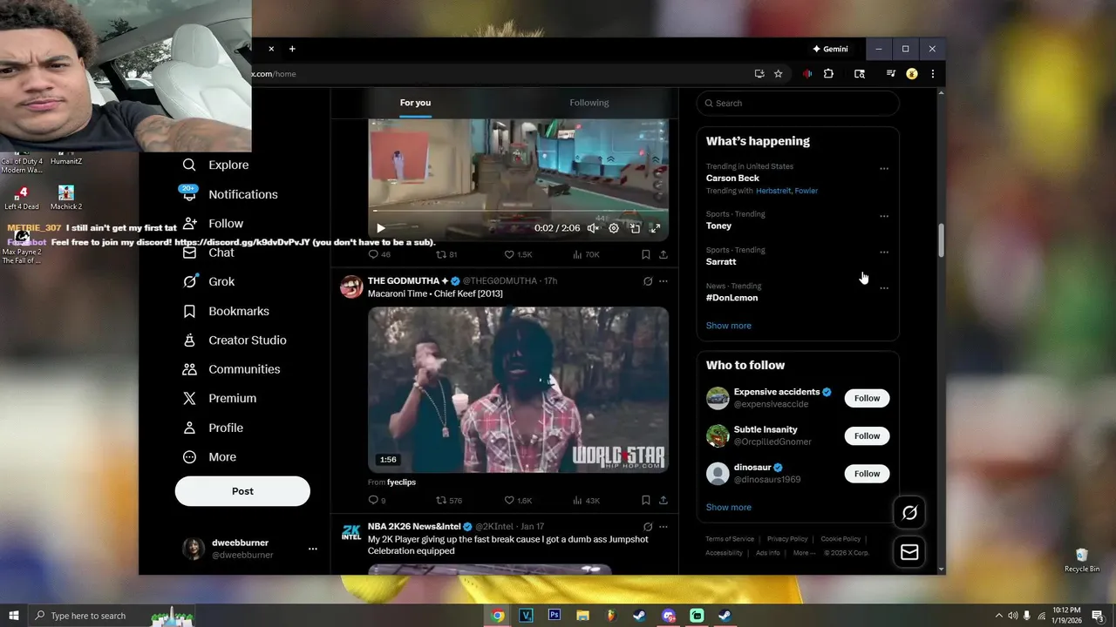Viewport: 1116px width, 627px height.
Task: Open Premium in the sidebar
Action: point(219,398)
